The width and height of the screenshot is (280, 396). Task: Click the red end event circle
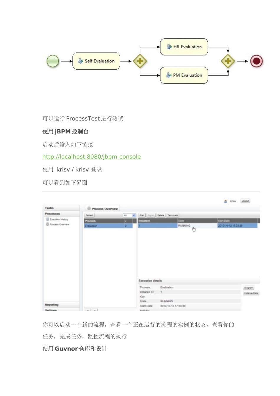pyautogui.click(x=256, y=61)
